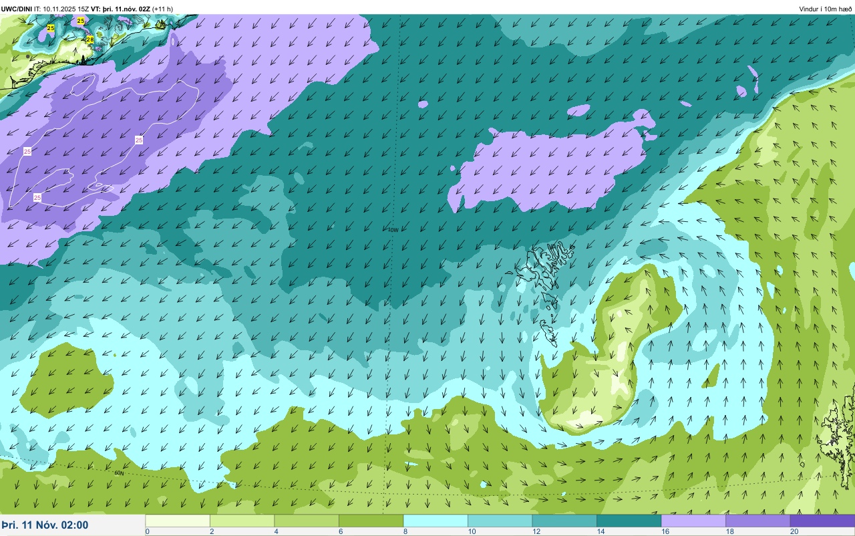Screen dimensions: 855x536
Task: Click the "10W" meridian label on the map
Action: [x=393, y=230]
